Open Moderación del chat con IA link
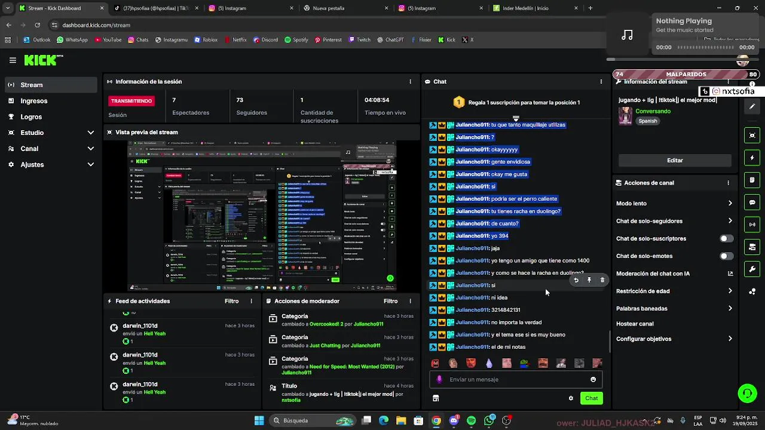Screen dimensions: 765x430 (x=675, y=274)
